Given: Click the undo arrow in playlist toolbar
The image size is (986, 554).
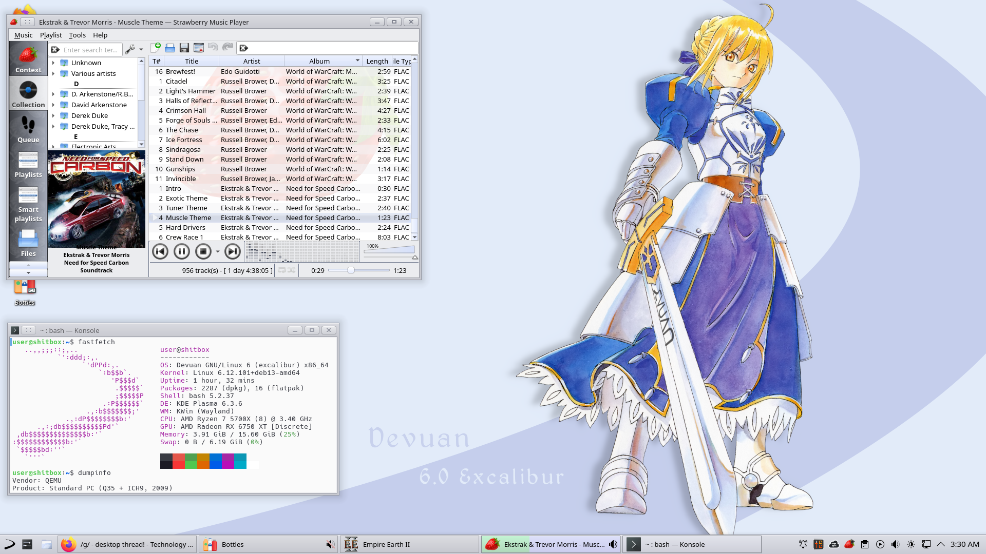Looking at the screenshot, I should tap(213, 48).
